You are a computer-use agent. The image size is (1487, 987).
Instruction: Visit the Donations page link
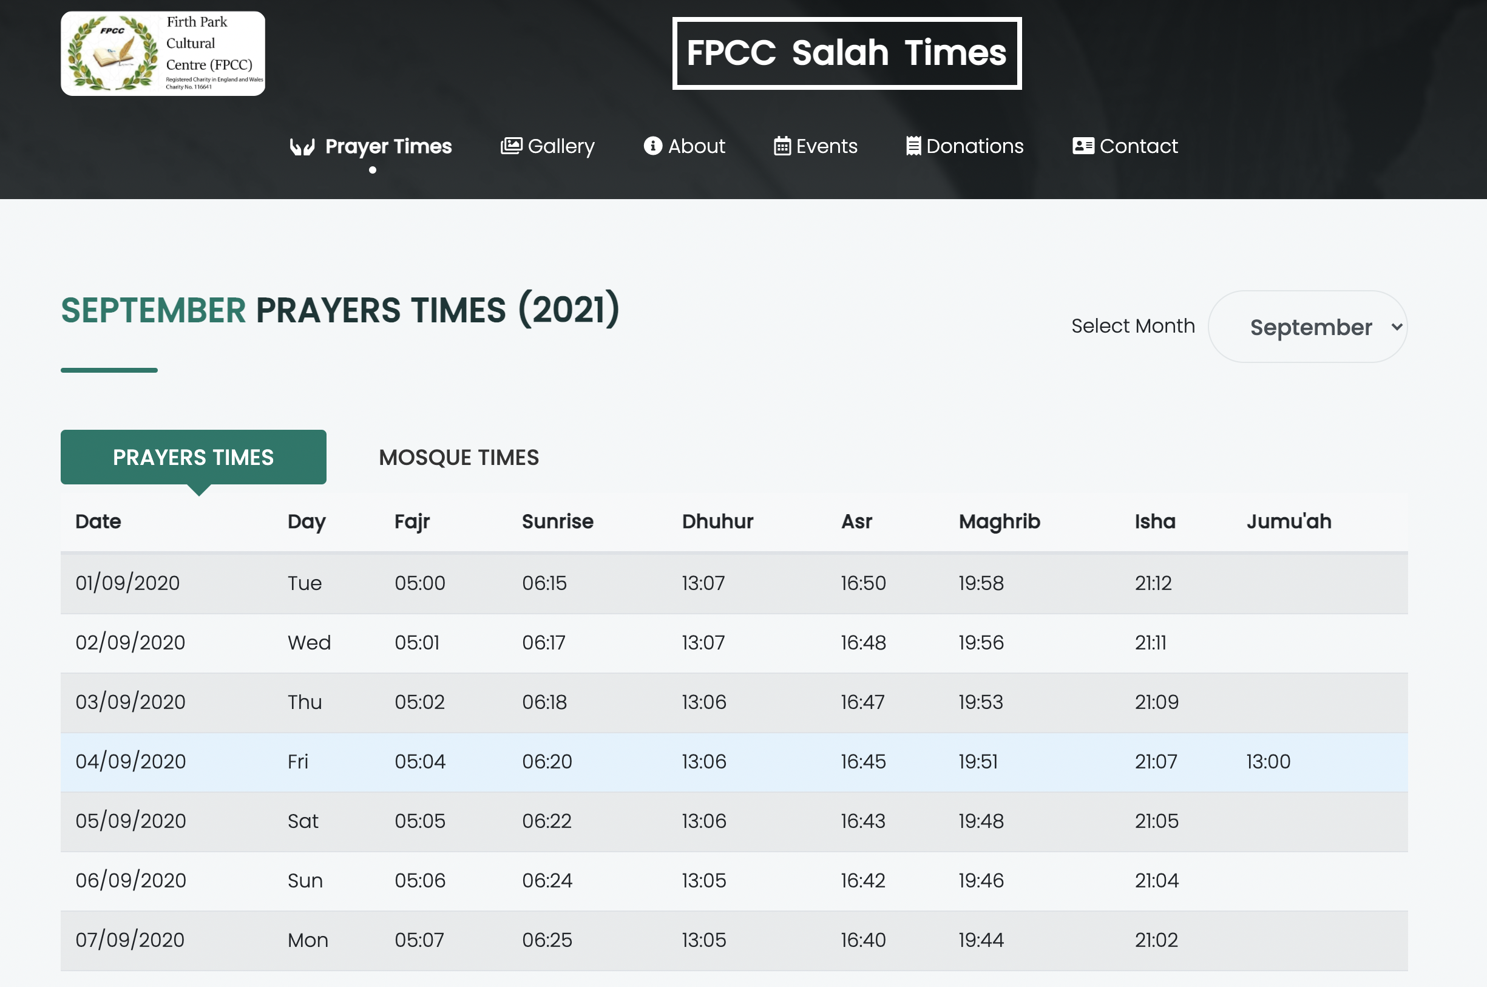coord(975,146)
